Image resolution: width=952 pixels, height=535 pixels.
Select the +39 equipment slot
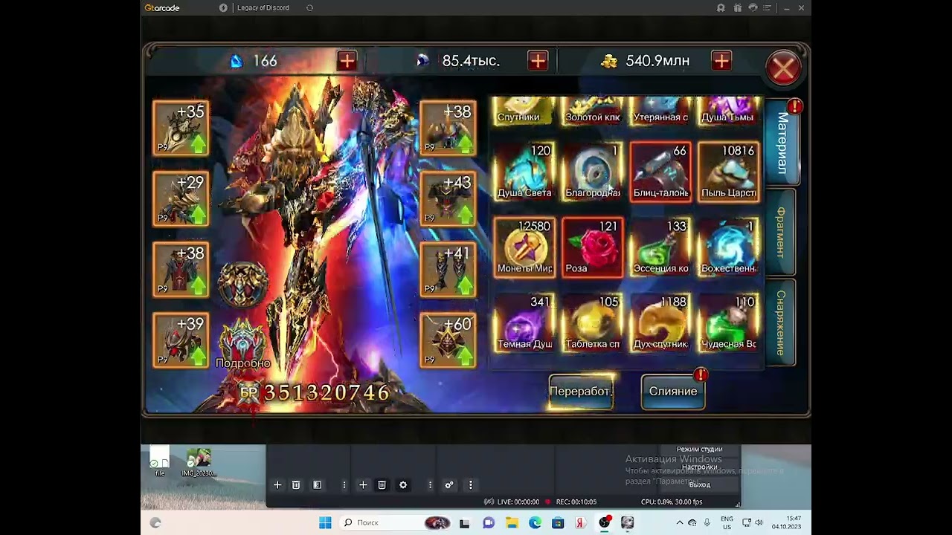click(181, 340)
